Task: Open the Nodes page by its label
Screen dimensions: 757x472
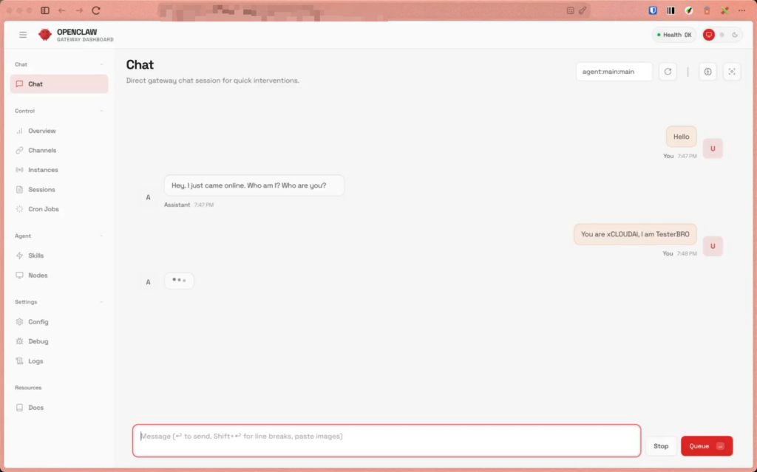Action: point(38,275)
